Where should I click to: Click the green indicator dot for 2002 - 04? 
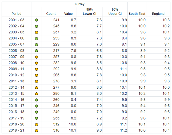37,26
